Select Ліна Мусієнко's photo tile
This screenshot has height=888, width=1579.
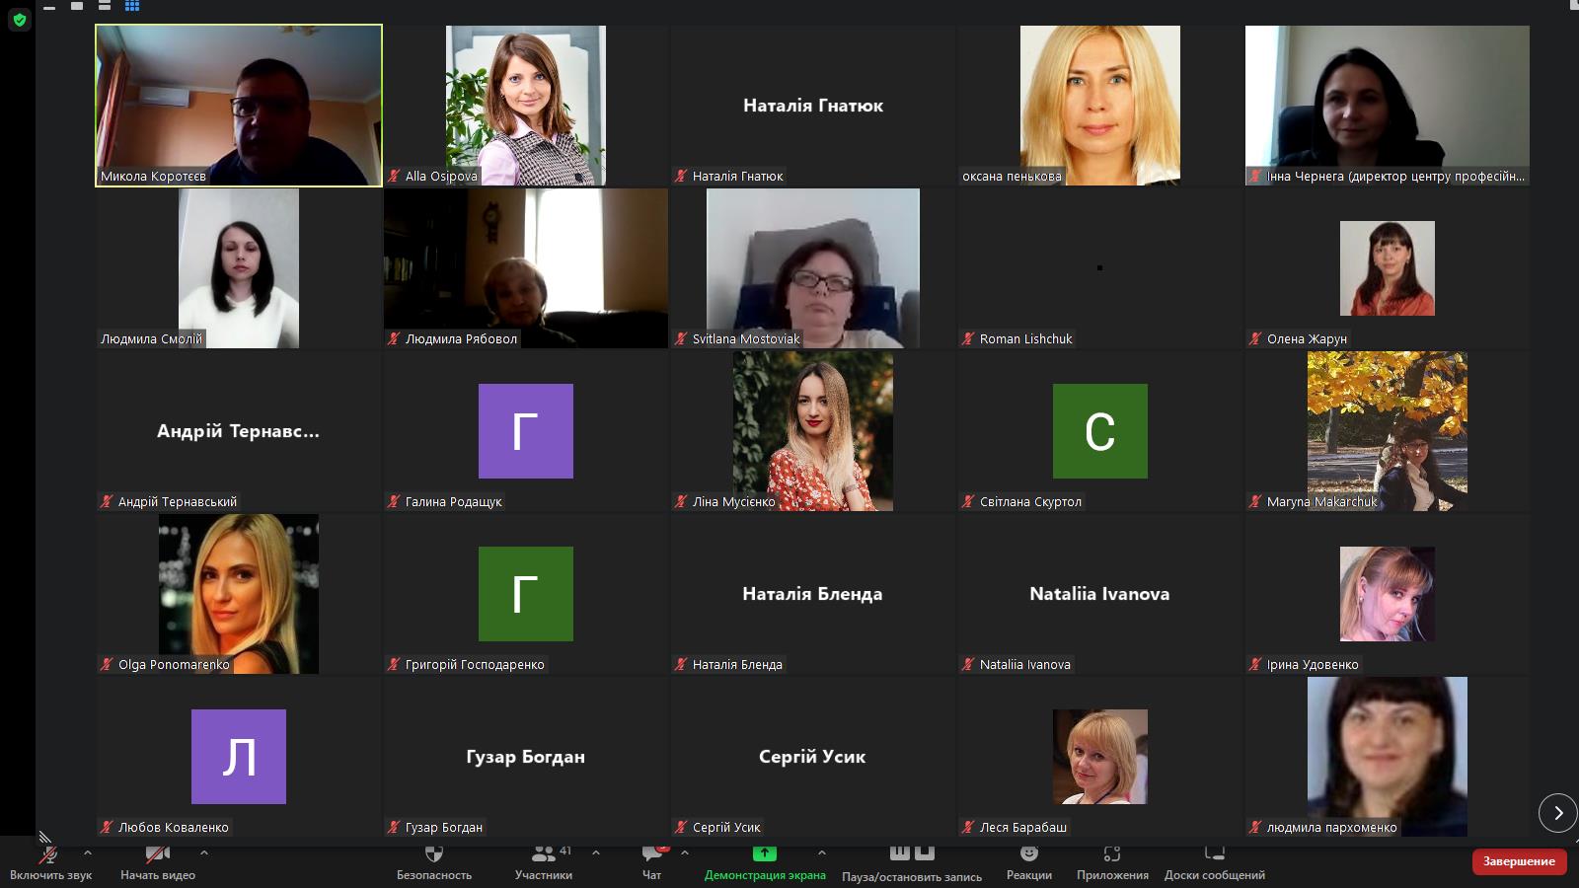[x=813, y=431]
